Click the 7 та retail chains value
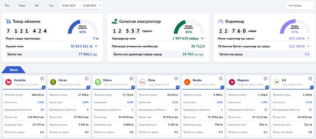 pos(96,39)
